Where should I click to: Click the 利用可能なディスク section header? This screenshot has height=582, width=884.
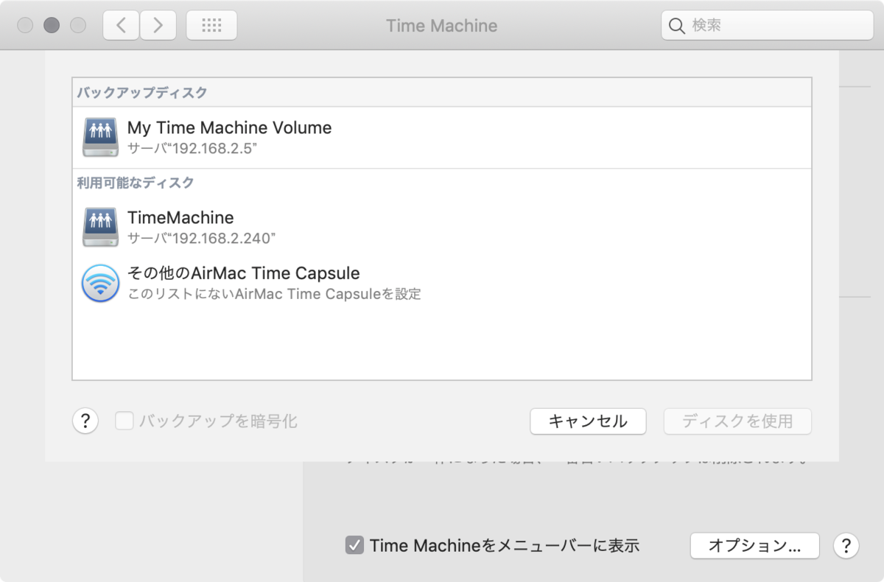136,183
